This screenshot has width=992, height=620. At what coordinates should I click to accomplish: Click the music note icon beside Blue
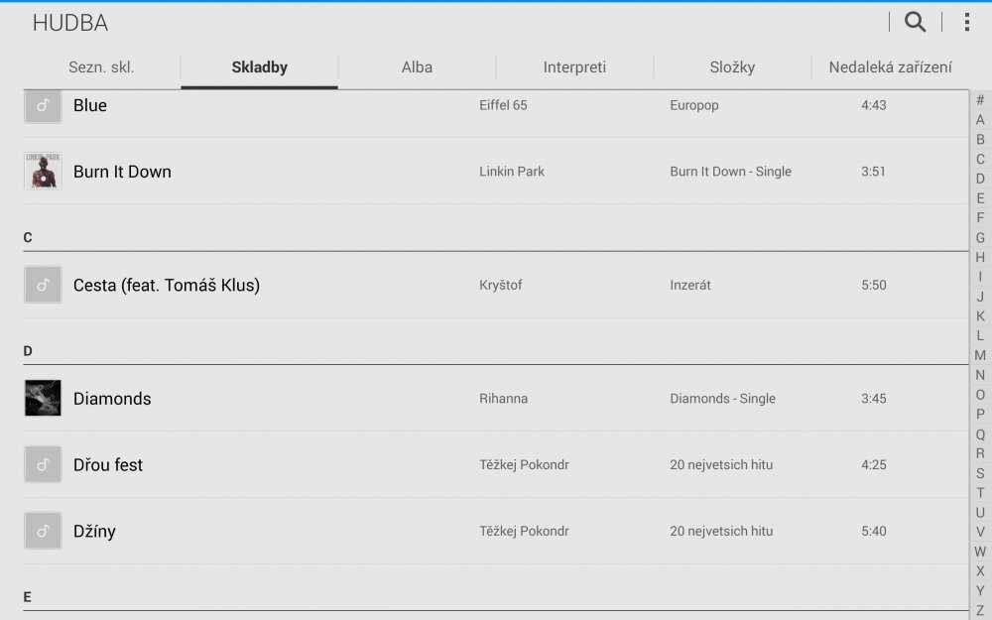(42, 105)
